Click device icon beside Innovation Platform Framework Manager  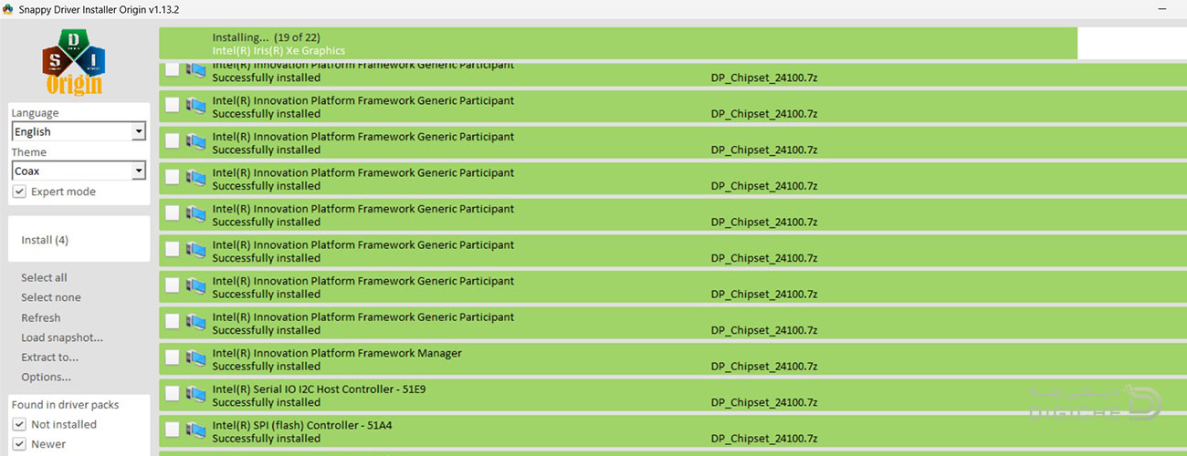point(195,358)
